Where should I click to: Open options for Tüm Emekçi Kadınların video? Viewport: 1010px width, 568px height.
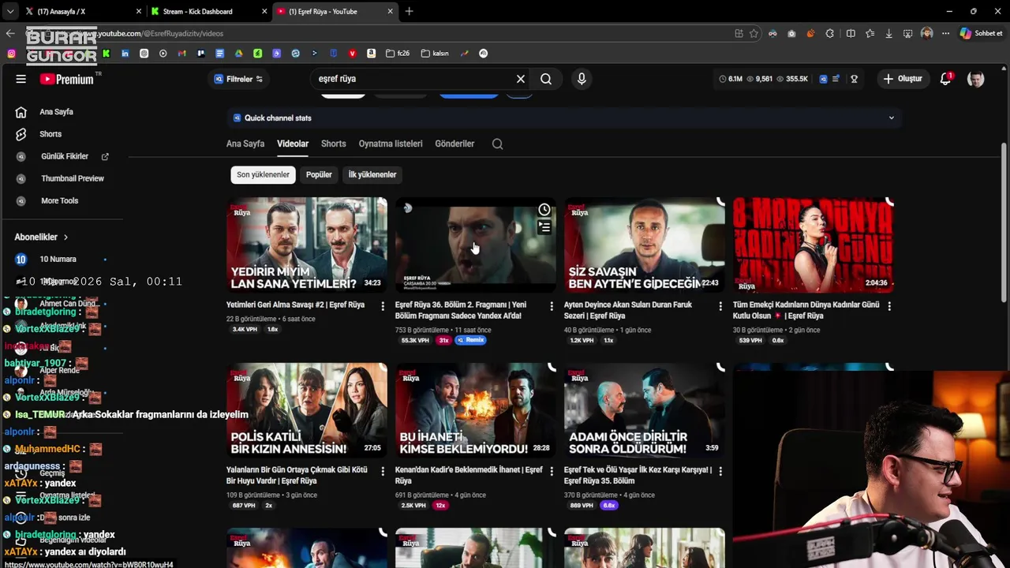889,305
